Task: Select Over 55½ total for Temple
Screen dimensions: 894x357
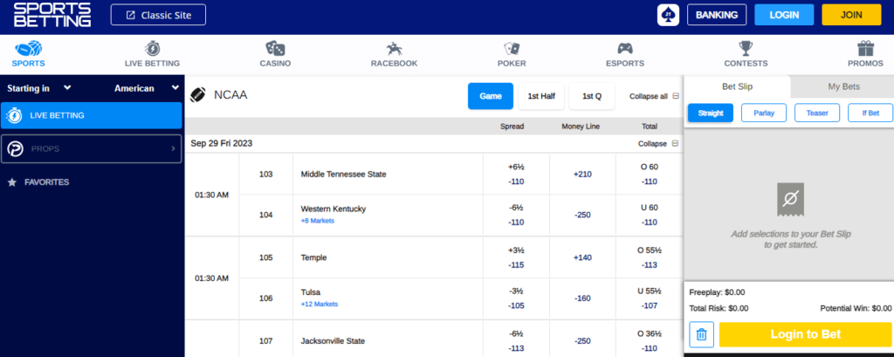Action: [649, 257]
